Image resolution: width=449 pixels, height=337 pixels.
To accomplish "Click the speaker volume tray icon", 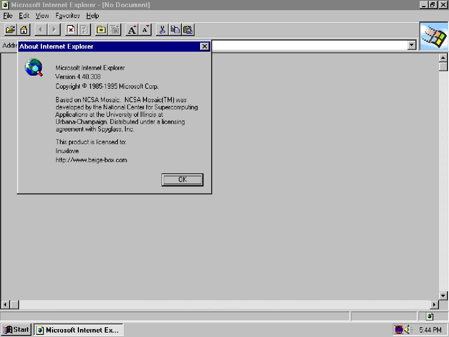I will (x=408, y=330).
